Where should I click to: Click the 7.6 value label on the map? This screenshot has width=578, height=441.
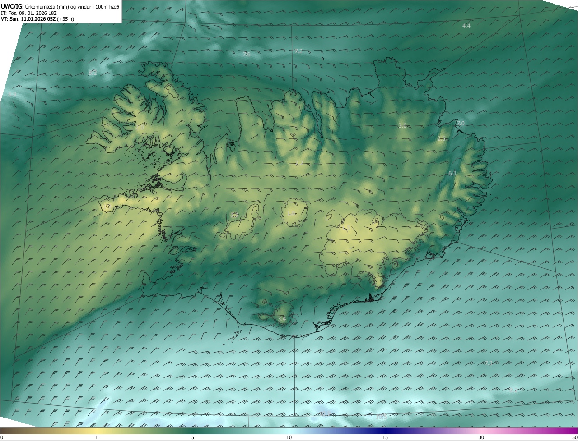pyautogui.click(x=247, y=54)
